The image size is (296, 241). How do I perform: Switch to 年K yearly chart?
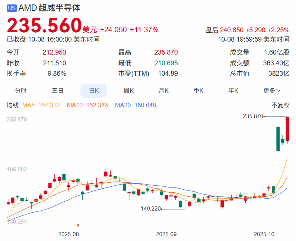234,91
